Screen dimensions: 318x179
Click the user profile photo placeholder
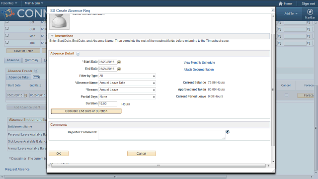click(x=59, y=22)
